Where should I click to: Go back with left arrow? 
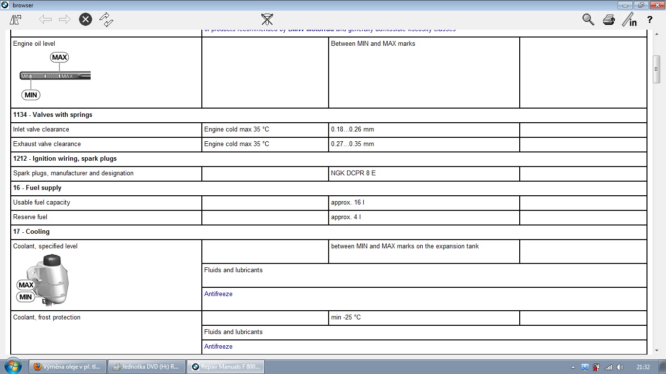[x=45, y=19]
